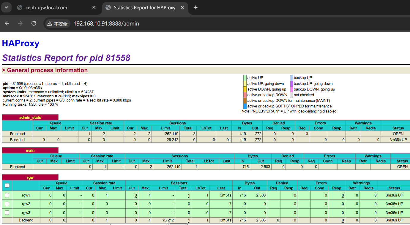
Task: Check the rgw1 server checkbox
Action: (7, 195)
